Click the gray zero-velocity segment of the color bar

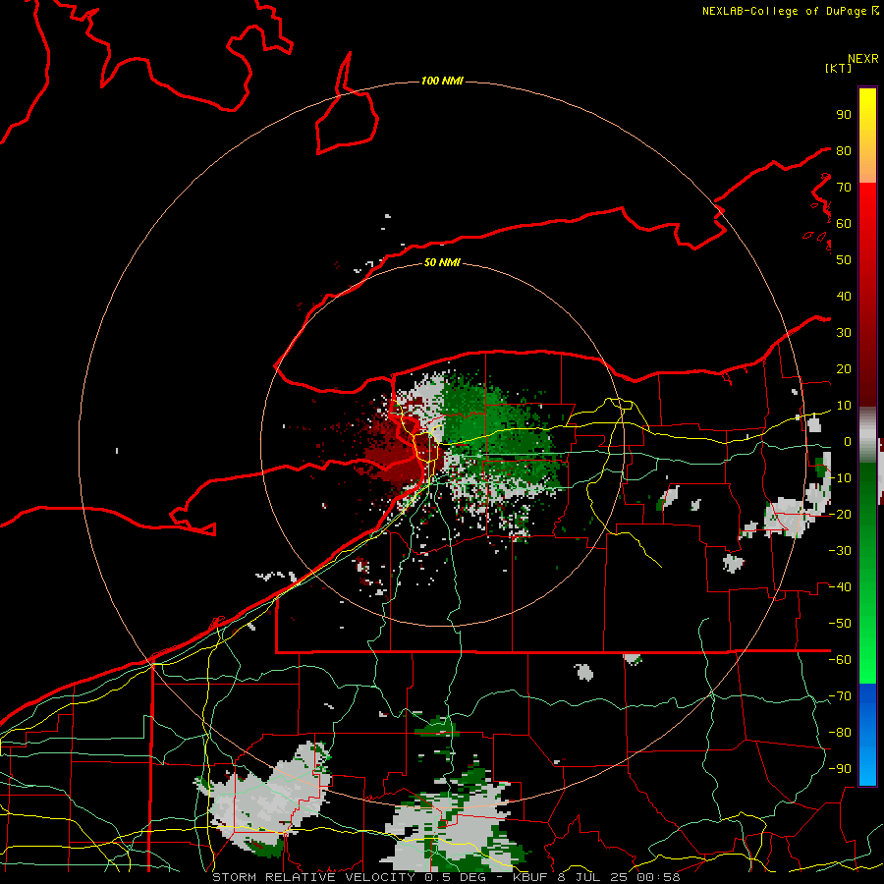click(x=867, y=435)
